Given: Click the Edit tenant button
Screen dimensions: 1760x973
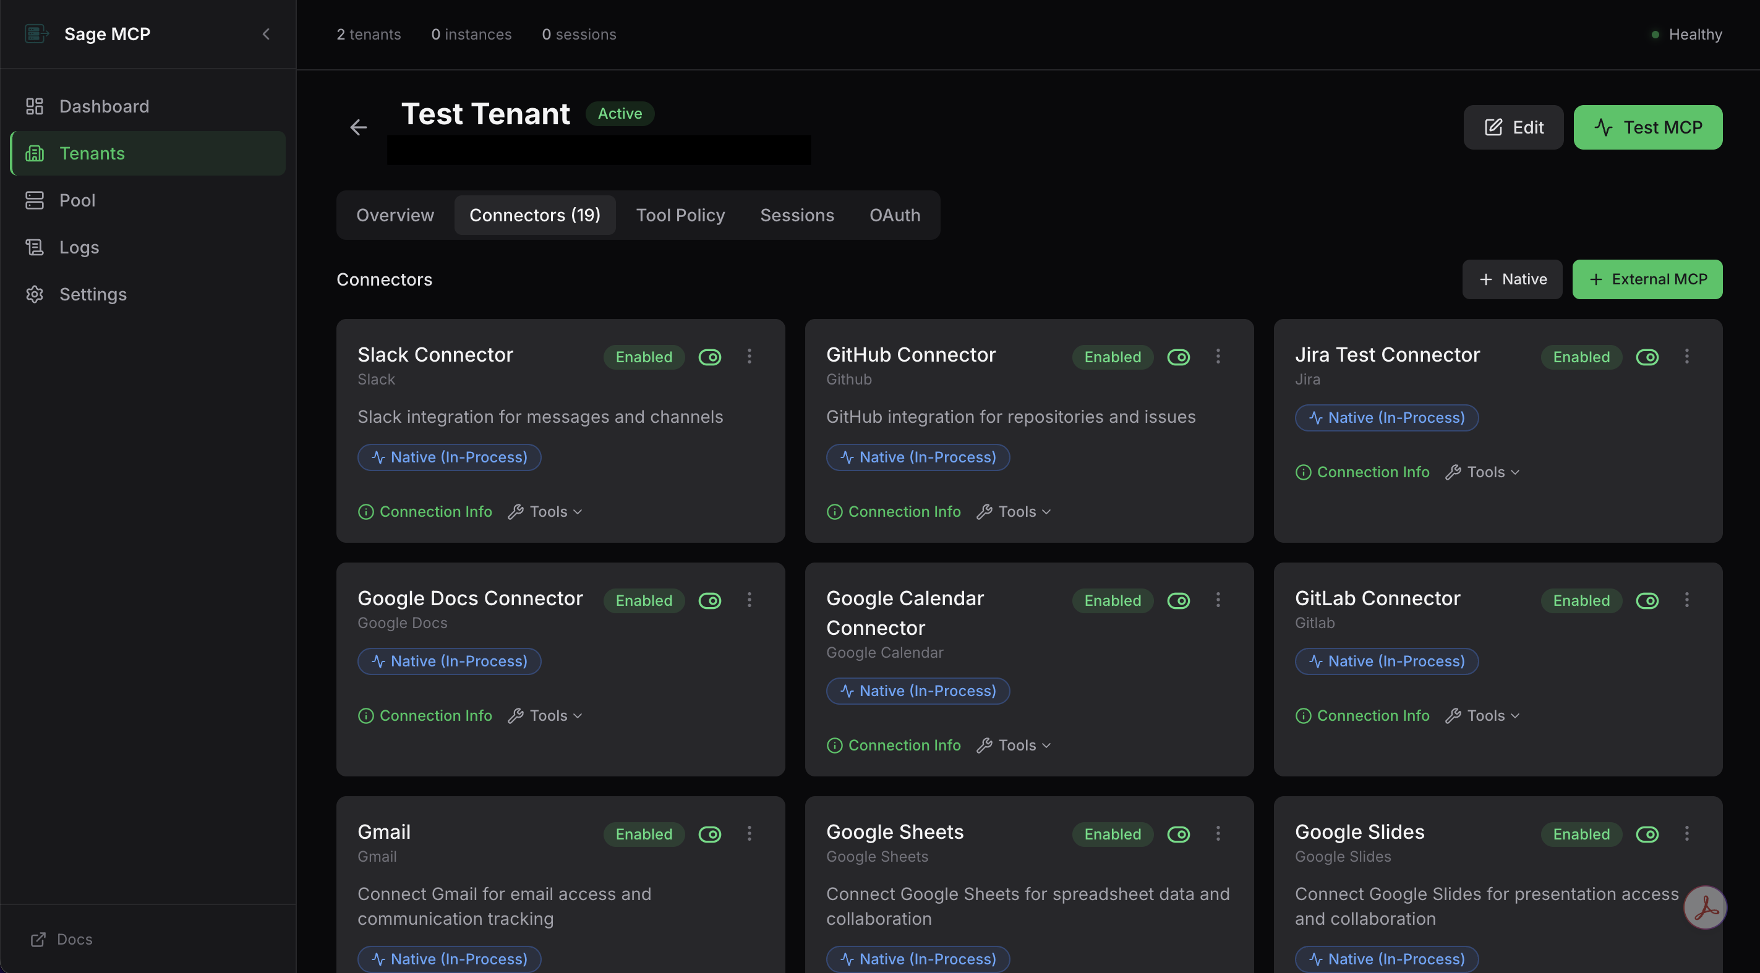Looking at the screenshot, I should (1513, 128).
